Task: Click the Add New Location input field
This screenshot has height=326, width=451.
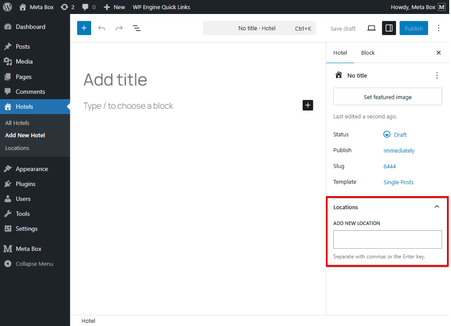Action: click(x=387, y=239)
